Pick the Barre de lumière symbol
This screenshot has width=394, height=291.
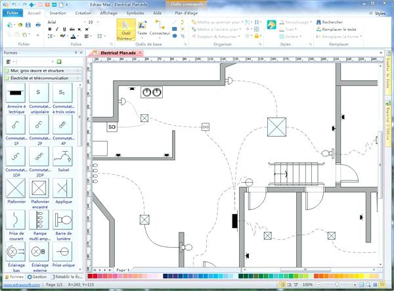[62, 219]
